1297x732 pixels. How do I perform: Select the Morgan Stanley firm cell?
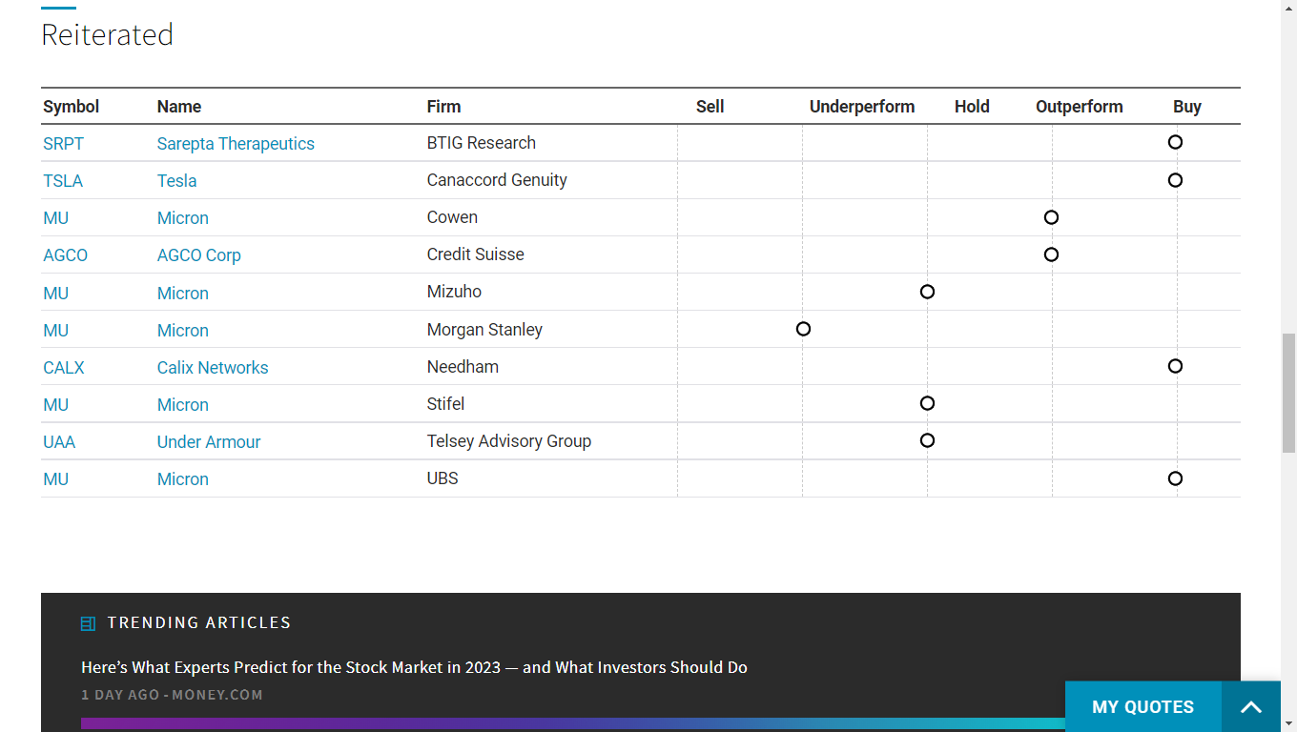point(484,330)
